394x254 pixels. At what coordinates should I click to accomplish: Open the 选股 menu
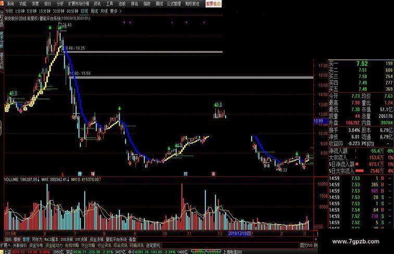pyautogui.click(x=122, y=4)
